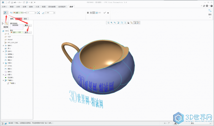Click the Zoom In icon in graphics toolbar

coord(112,23)
